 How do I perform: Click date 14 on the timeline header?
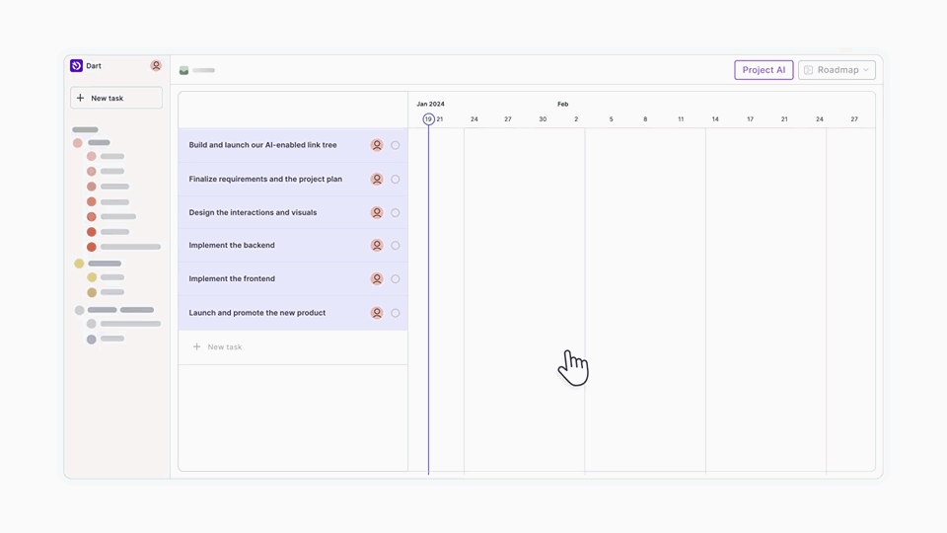(715, 119)
